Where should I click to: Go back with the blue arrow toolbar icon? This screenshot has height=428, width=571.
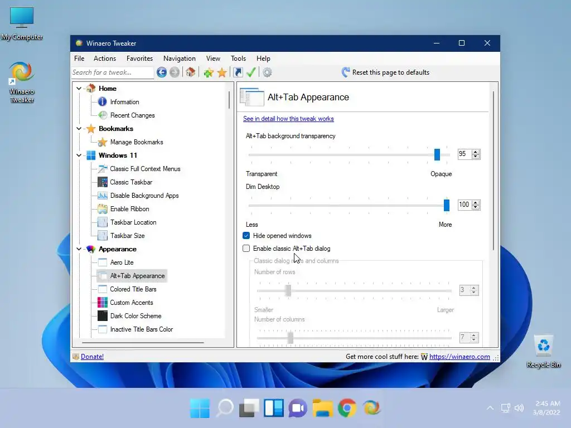[162, 72]
